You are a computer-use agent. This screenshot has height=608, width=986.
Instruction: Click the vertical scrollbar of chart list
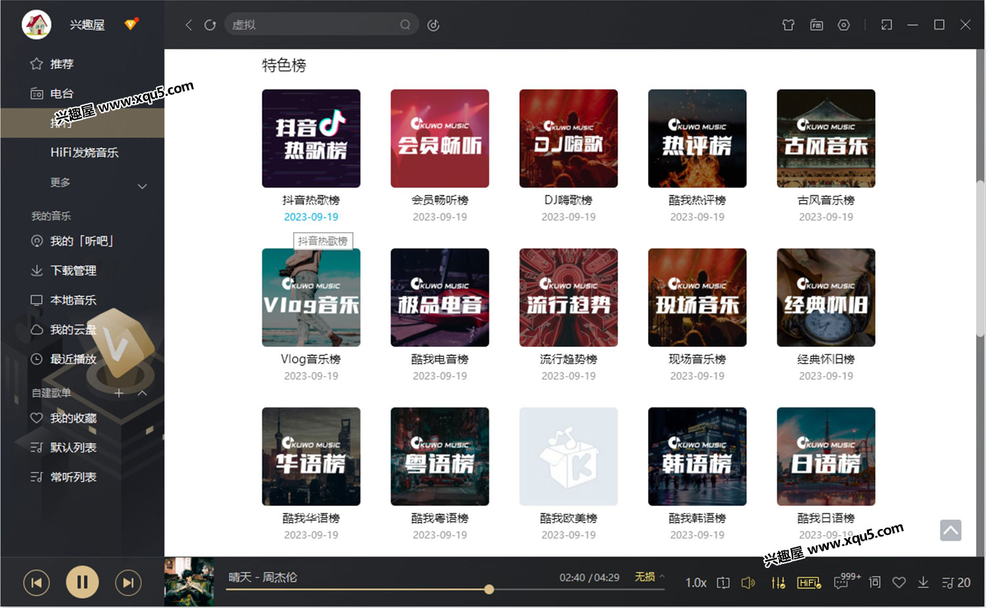click(981, 258)
